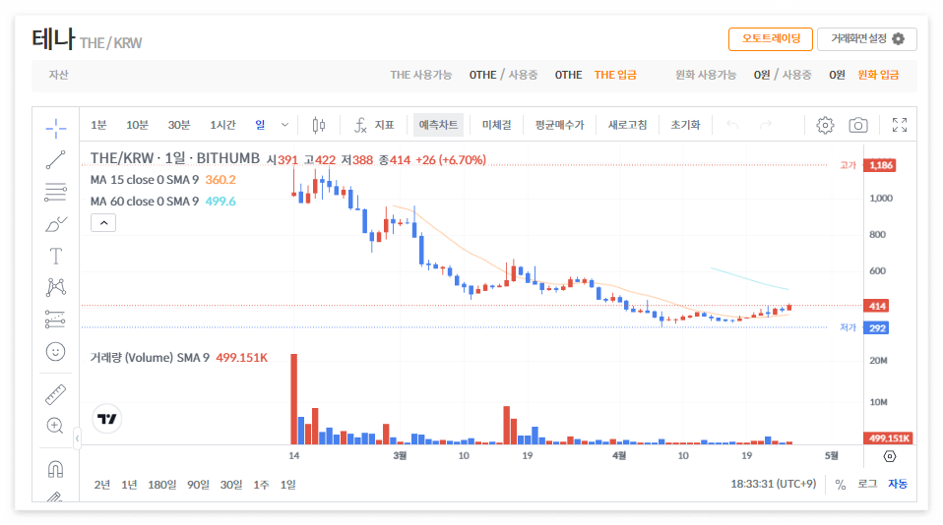Screen dimensions: 943x525
Task: Select the crosshair cursor tool
Action: point(55,128)
